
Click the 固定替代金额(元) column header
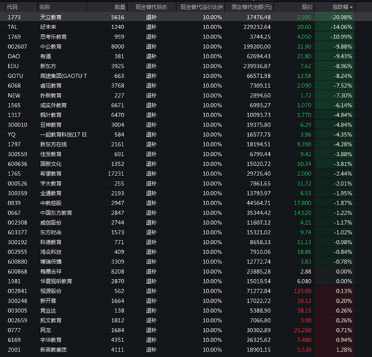(x=252, y=7)
